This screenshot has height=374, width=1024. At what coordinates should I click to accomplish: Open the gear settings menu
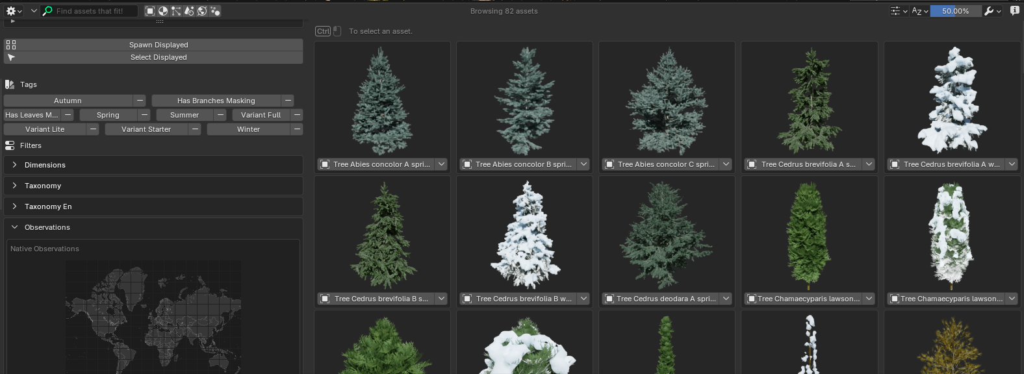click(14, 11)
